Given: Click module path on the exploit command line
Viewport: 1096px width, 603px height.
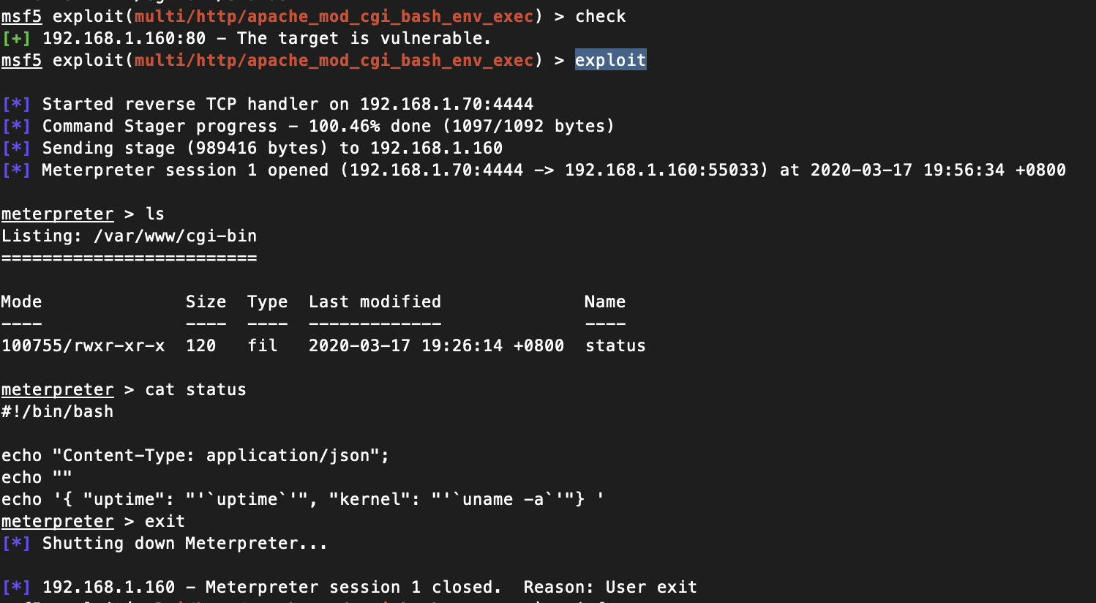Looking at the screenshot, I should (334, 60).
